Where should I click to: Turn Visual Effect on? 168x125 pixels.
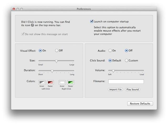tap(40, 51)
